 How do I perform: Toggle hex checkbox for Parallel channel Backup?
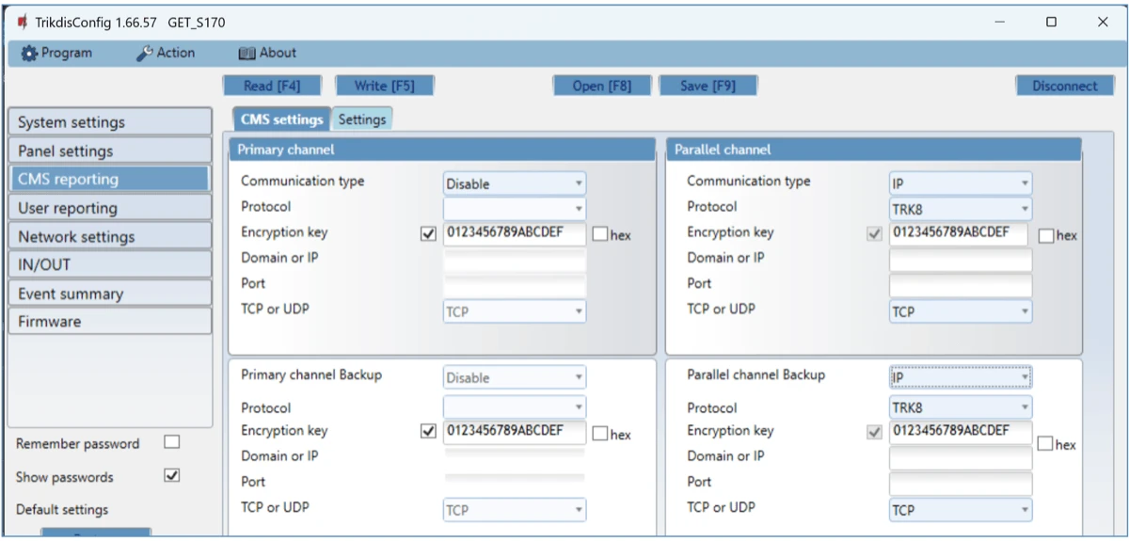click(1044, 444)
